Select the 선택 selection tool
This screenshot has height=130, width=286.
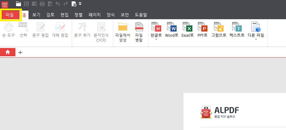[24, 30]
